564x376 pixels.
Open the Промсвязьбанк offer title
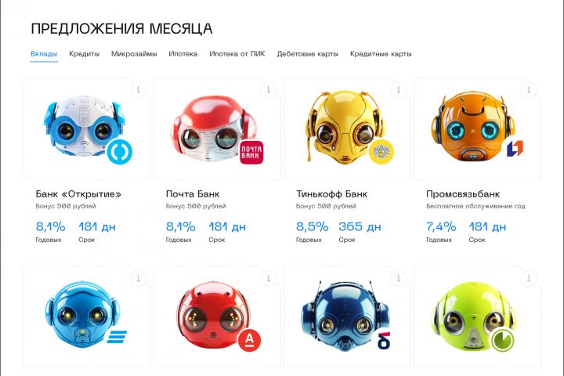pyautogui.click(x=463, y=194)
